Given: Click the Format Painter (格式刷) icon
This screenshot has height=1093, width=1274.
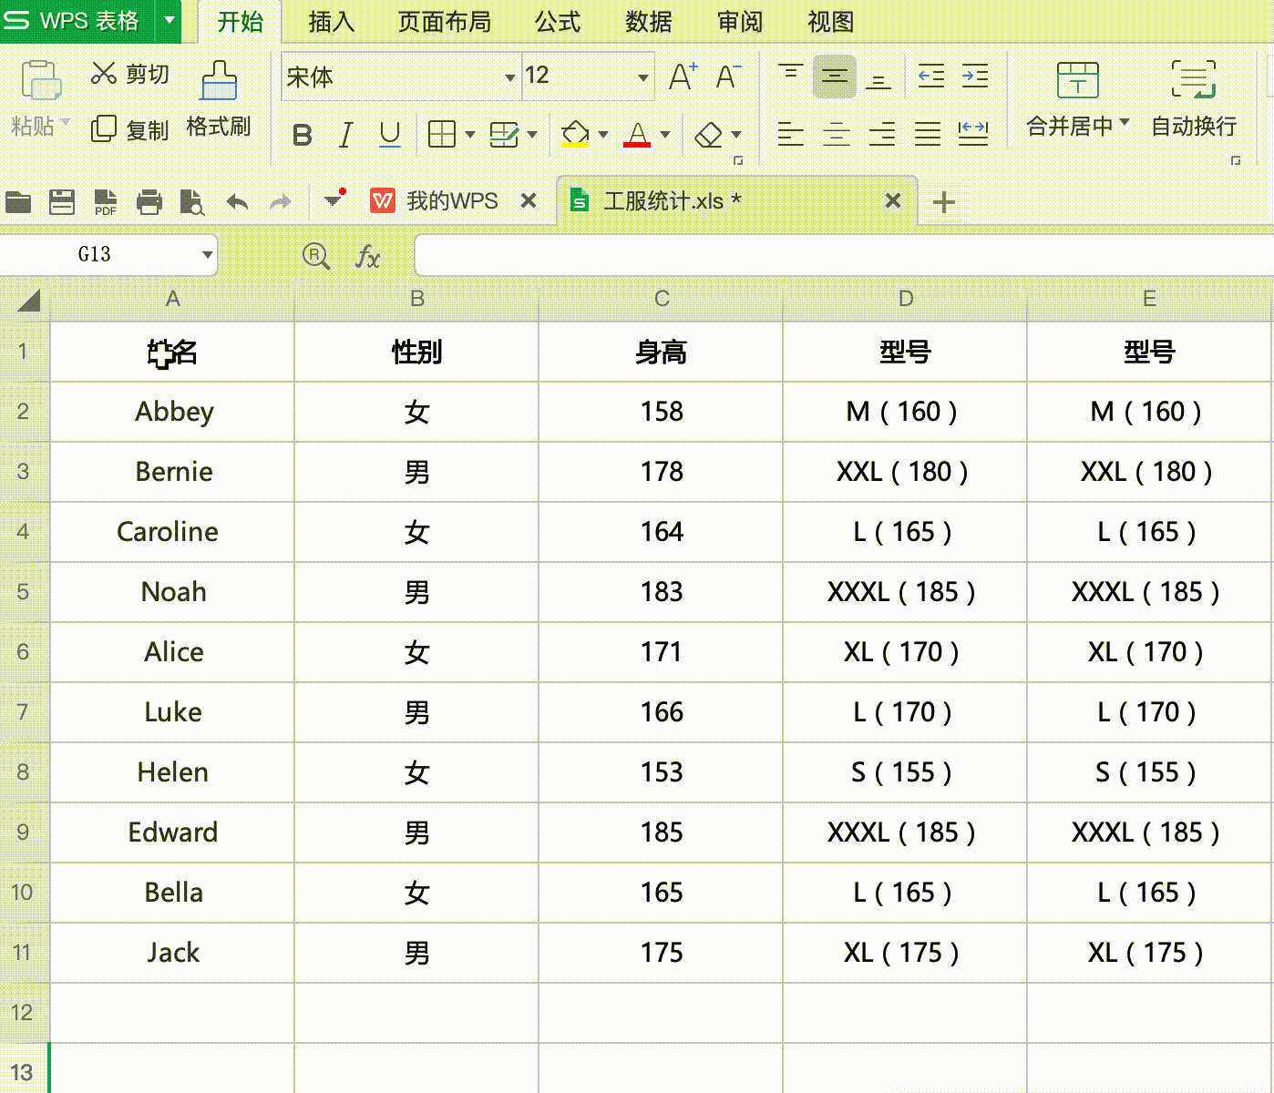Looking at the screenshot, I should [x=218, y=82].
